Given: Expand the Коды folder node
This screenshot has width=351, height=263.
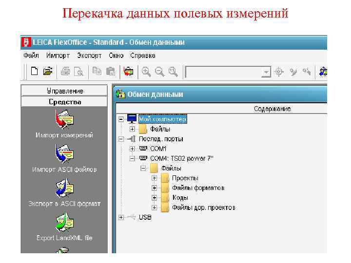Looking at the screenshot, I should coord(154,198).
